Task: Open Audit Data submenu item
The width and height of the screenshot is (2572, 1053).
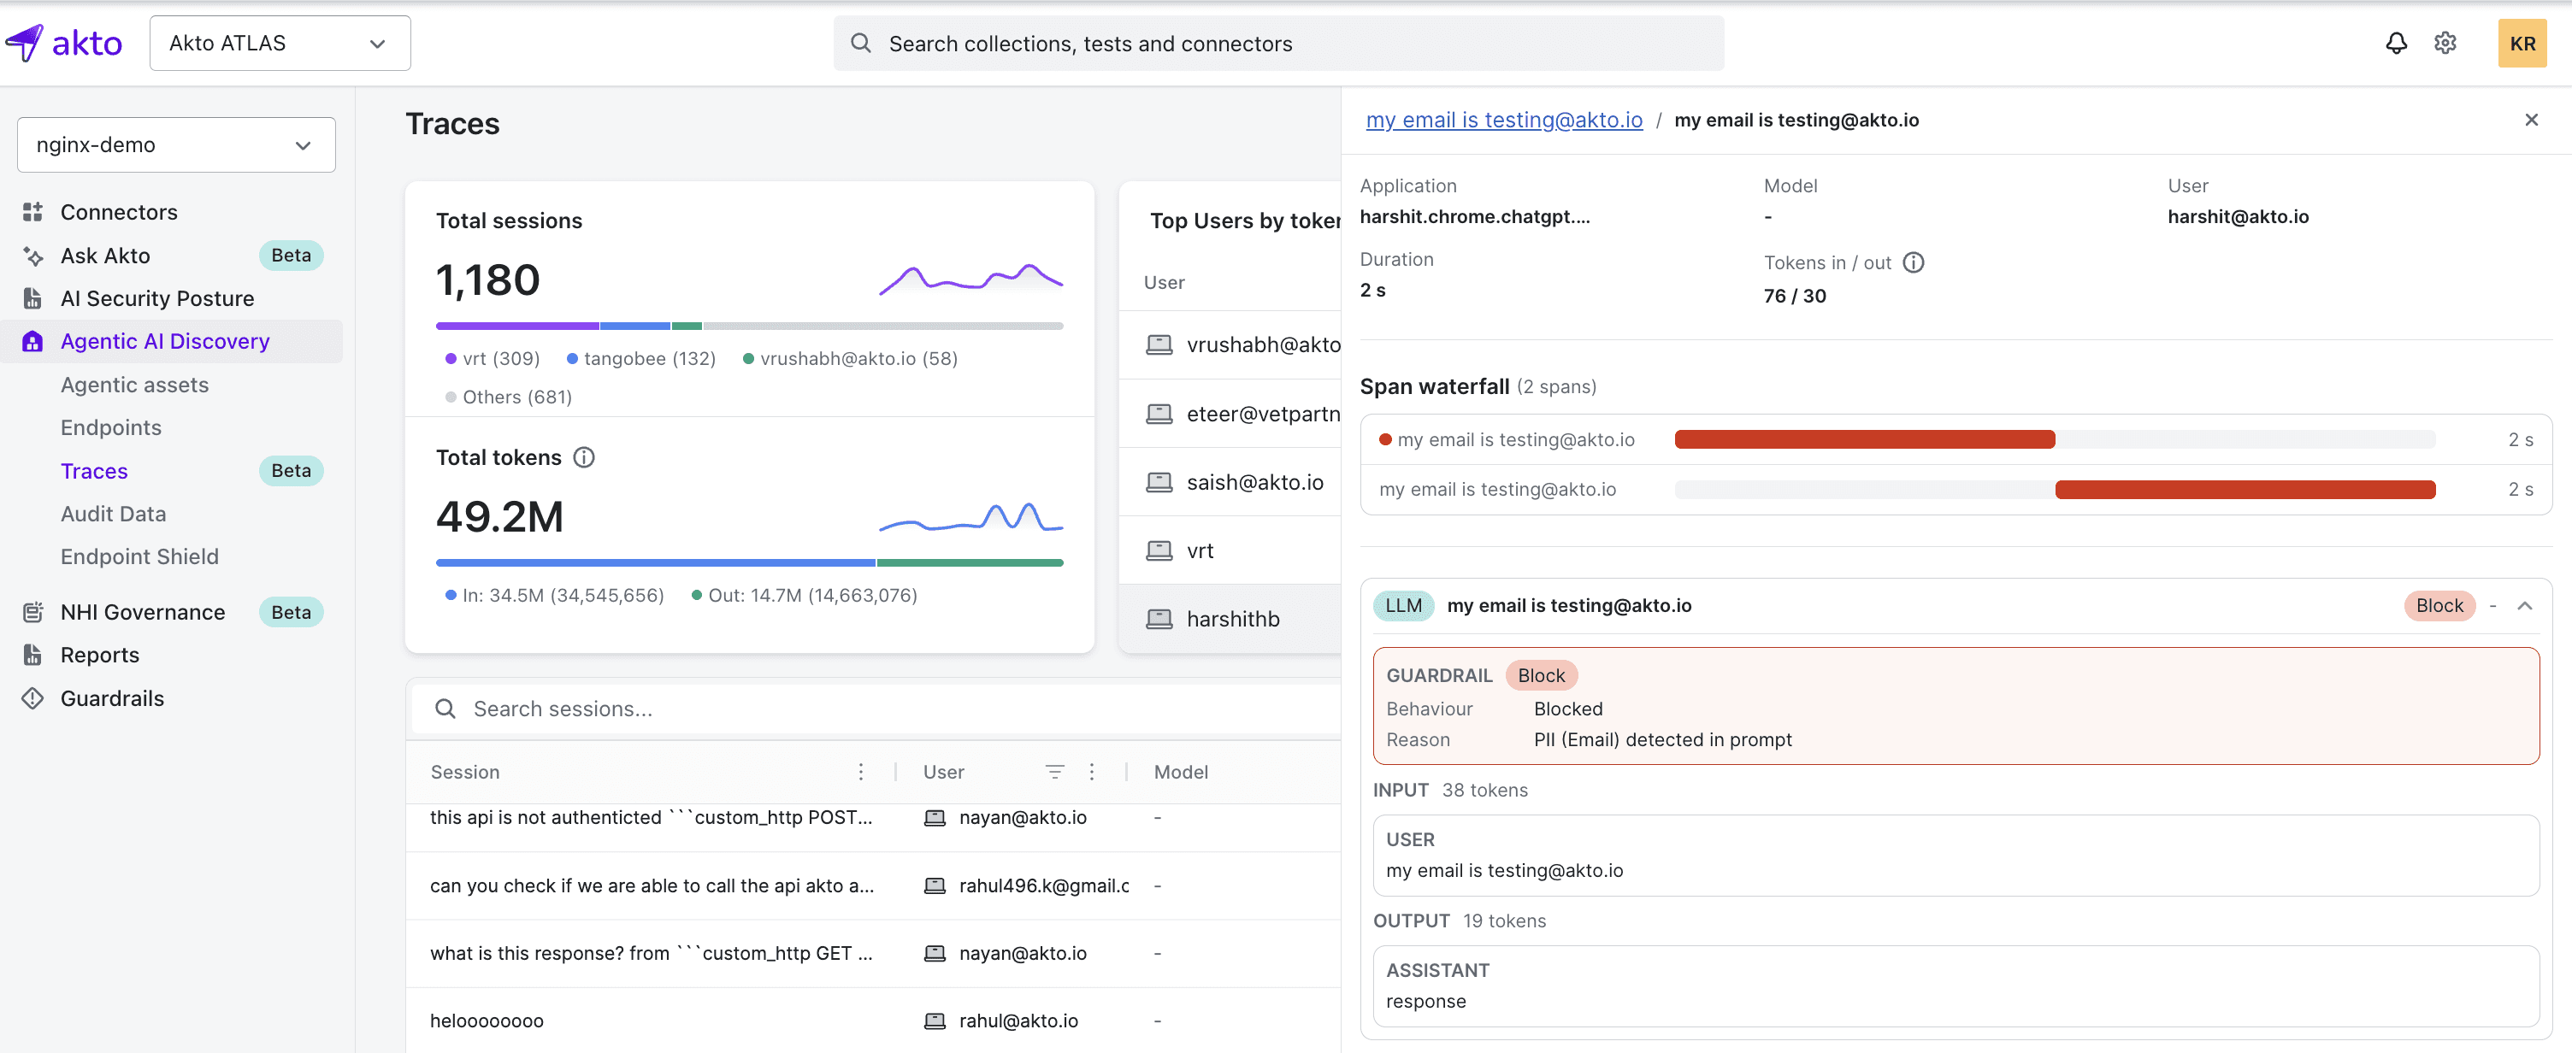Action: [113, 514]
